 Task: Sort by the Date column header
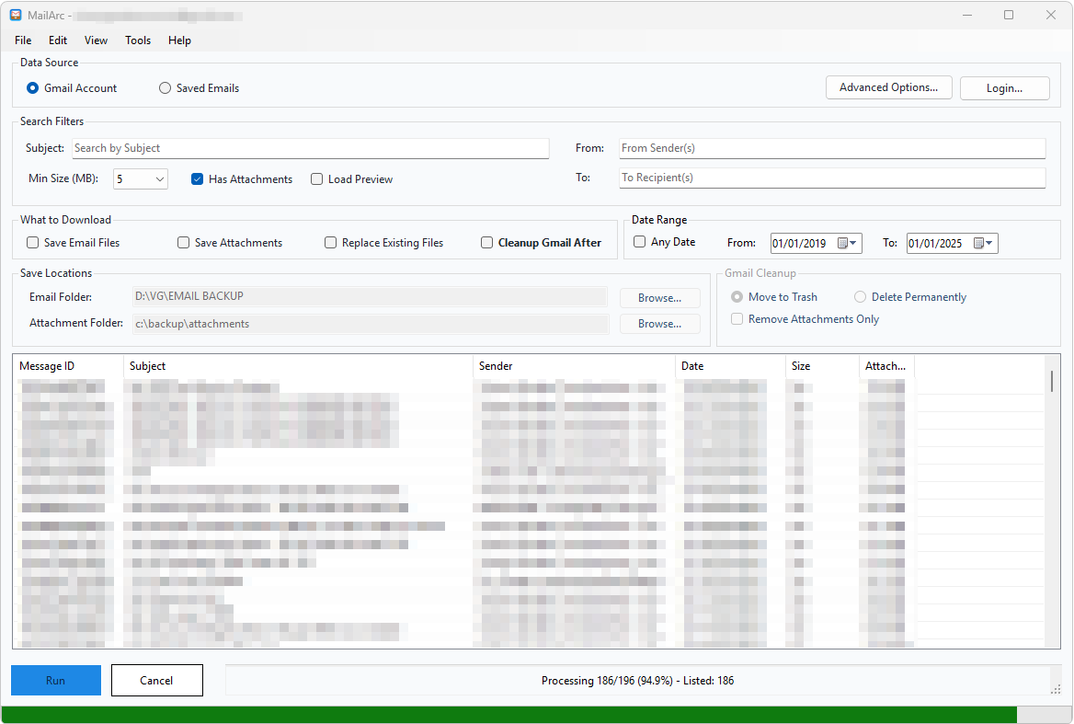pyautogui.click(x=730, y=366)
